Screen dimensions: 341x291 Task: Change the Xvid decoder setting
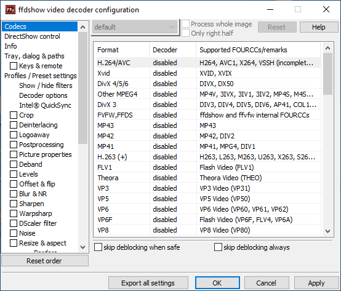click(165, 73)
